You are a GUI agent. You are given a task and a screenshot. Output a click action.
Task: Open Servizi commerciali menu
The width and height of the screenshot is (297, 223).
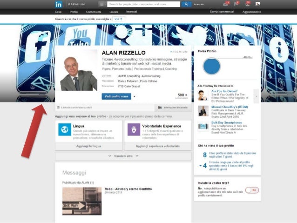click(x=222, y=12)
